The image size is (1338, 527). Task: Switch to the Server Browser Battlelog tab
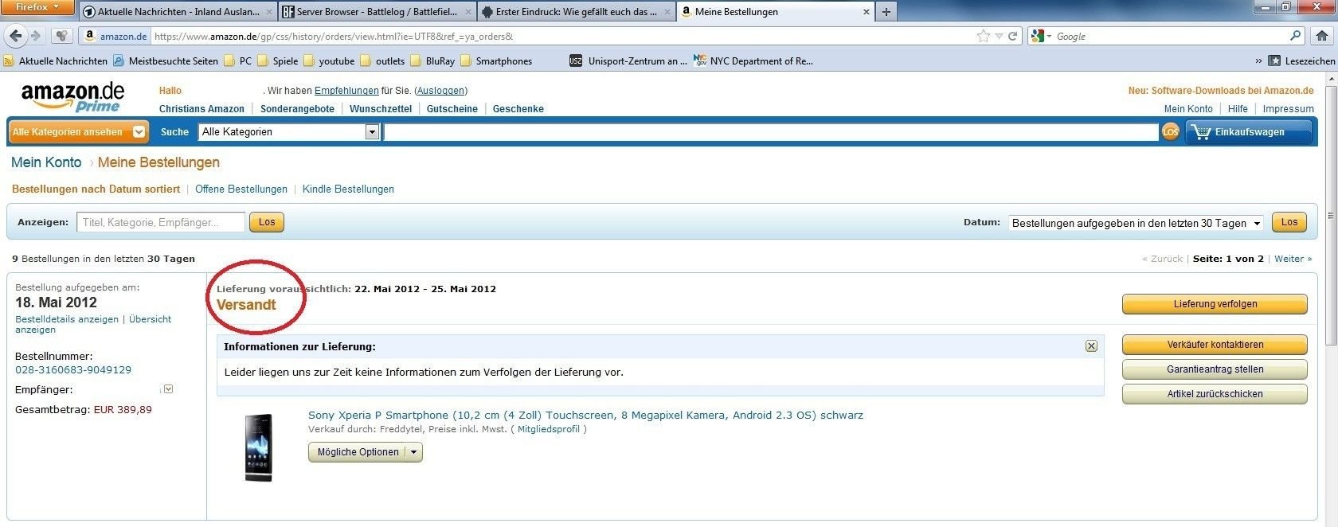[x=378, y=12]
